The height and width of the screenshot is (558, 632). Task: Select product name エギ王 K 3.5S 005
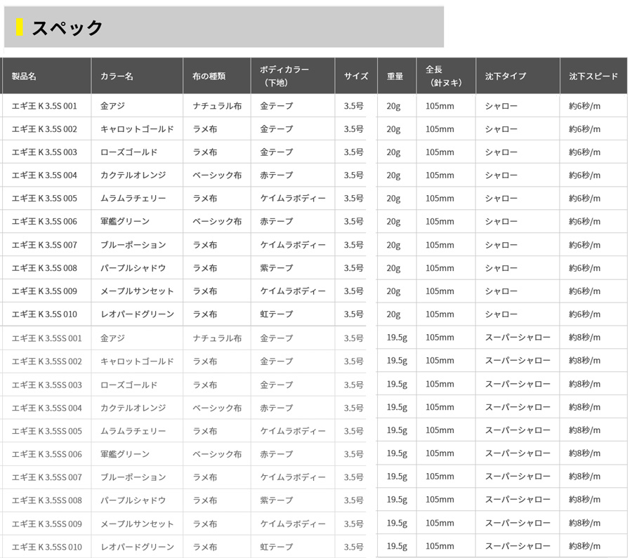[44, 198]
